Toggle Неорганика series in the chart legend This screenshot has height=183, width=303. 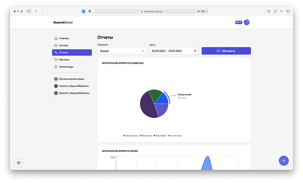[x=131, y=136]
